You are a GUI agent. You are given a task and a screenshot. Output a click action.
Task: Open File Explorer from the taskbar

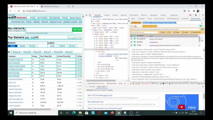click(x=80, y=113)
